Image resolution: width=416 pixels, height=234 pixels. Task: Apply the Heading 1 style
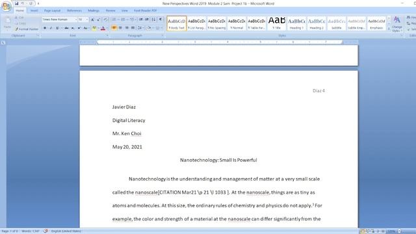click(296, 23)
